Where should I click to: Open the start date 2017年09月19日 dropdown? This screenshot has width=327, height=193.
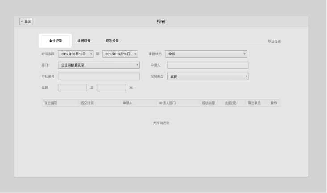point(75,54)
